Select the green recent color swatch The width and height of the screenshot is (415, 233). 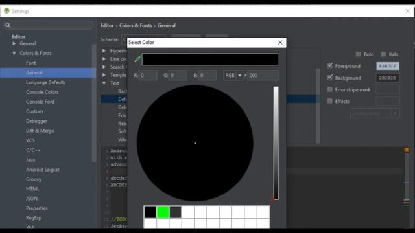point(163,212)
